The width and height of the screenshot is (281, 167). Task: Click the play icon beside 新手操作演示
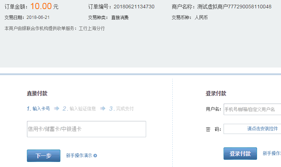point(95,156)
